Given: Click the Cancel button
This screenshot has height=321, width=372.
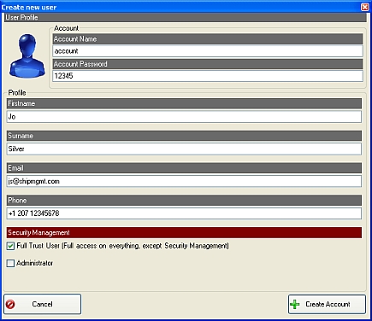Looking at the screenshot, I should point(43,304).
